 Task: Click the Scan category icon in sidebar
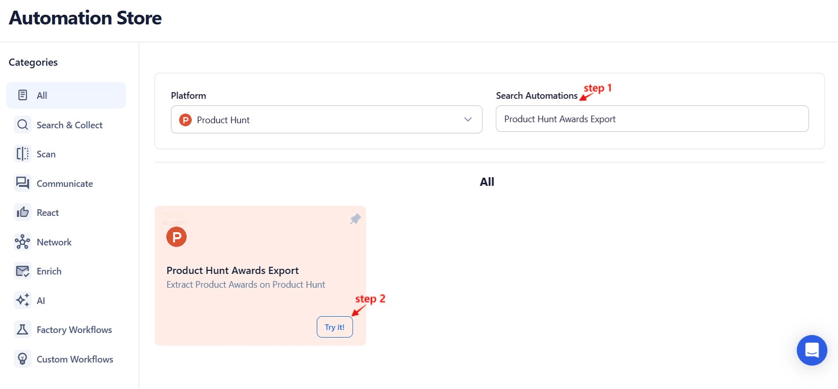click(22, 153)
